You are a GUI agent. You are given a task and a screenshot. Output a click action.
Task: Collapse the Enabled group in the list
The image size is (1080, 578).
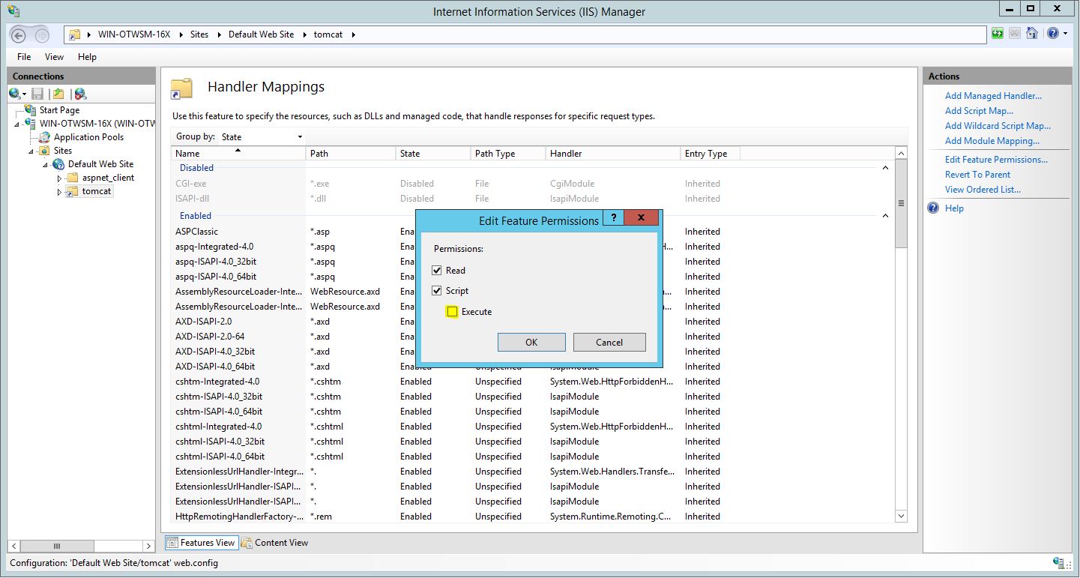pyautogui.click(x=885, y=217)
